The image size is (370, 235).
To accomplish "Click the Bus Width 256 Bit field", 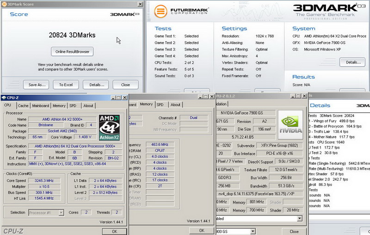I will point(286,178).
